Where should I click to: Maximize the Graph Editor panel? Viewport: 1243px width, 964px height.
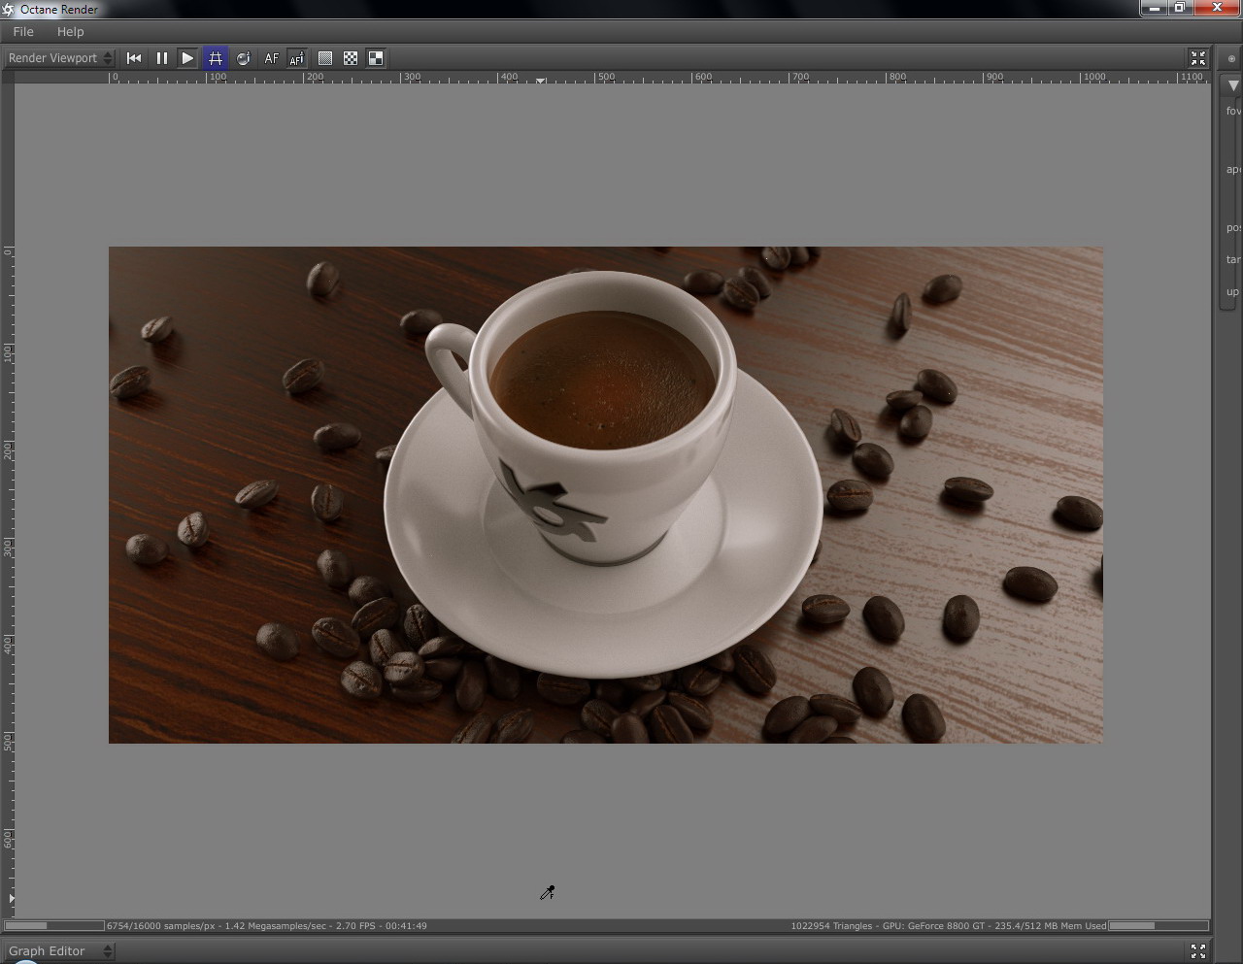pyautogui.click(x=1198, y=951)
